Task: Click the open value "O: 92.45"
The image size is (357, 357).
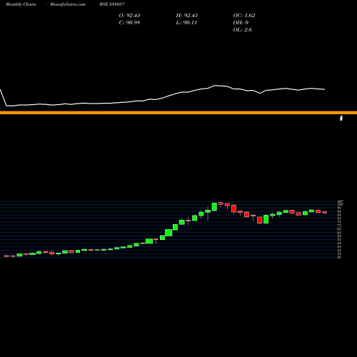Action: [129, 16]
